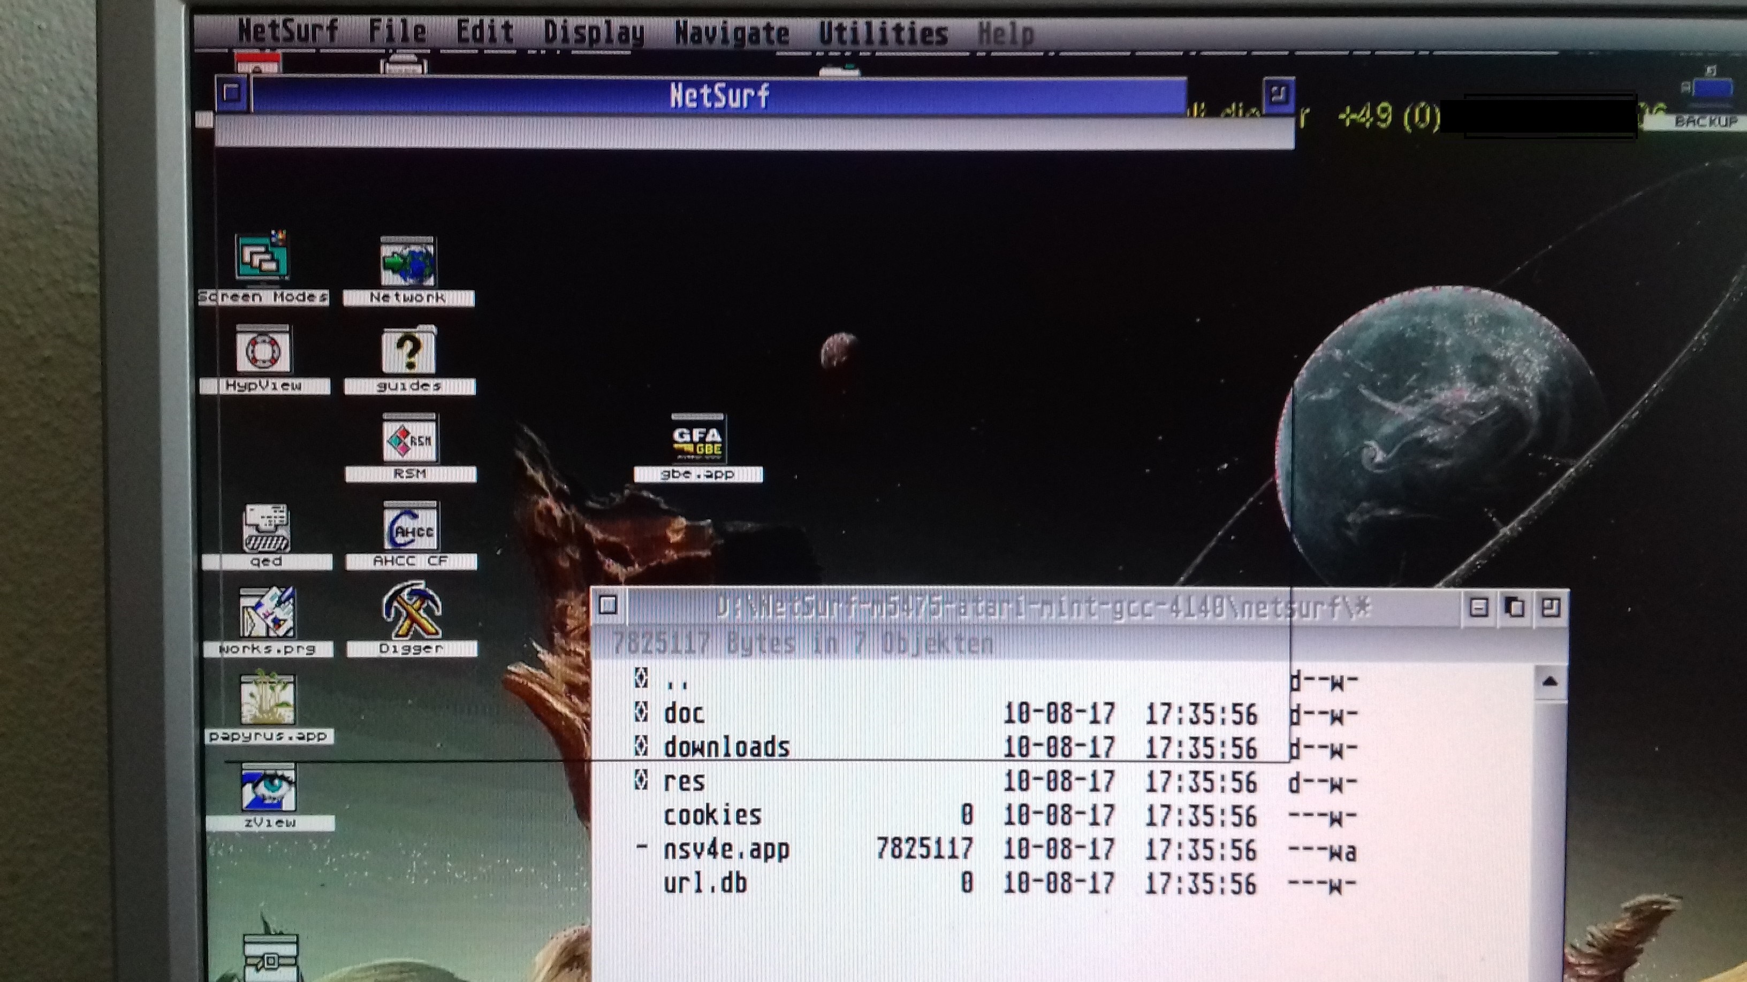Start the gbe.app GFA icon

tap(697, 439)
